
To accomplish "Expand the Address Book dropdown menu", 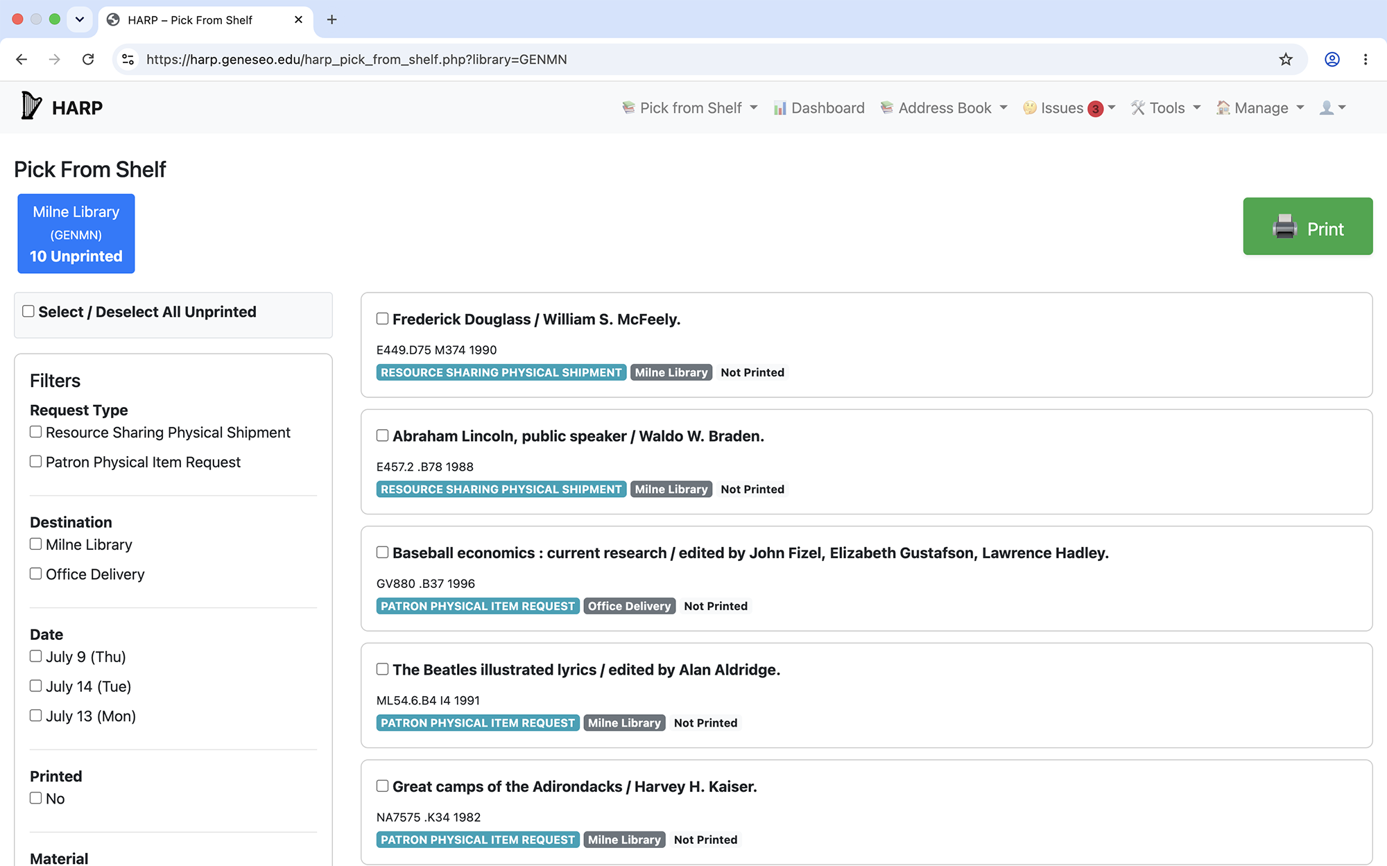I will point(1003,107).
